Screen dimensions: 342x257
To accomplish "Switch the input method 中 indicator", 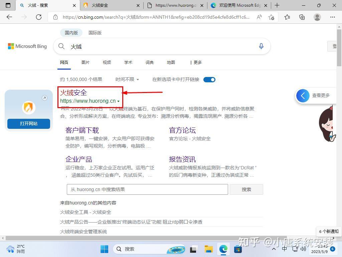I will point(284,249).
